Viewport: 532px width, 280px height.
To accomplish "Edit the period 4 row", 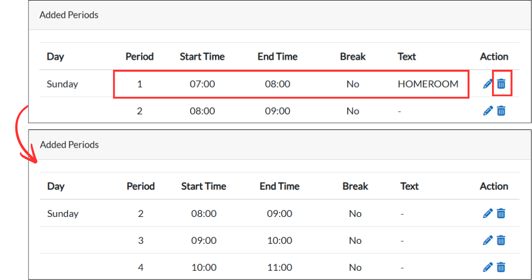I will tap(488, 267).
